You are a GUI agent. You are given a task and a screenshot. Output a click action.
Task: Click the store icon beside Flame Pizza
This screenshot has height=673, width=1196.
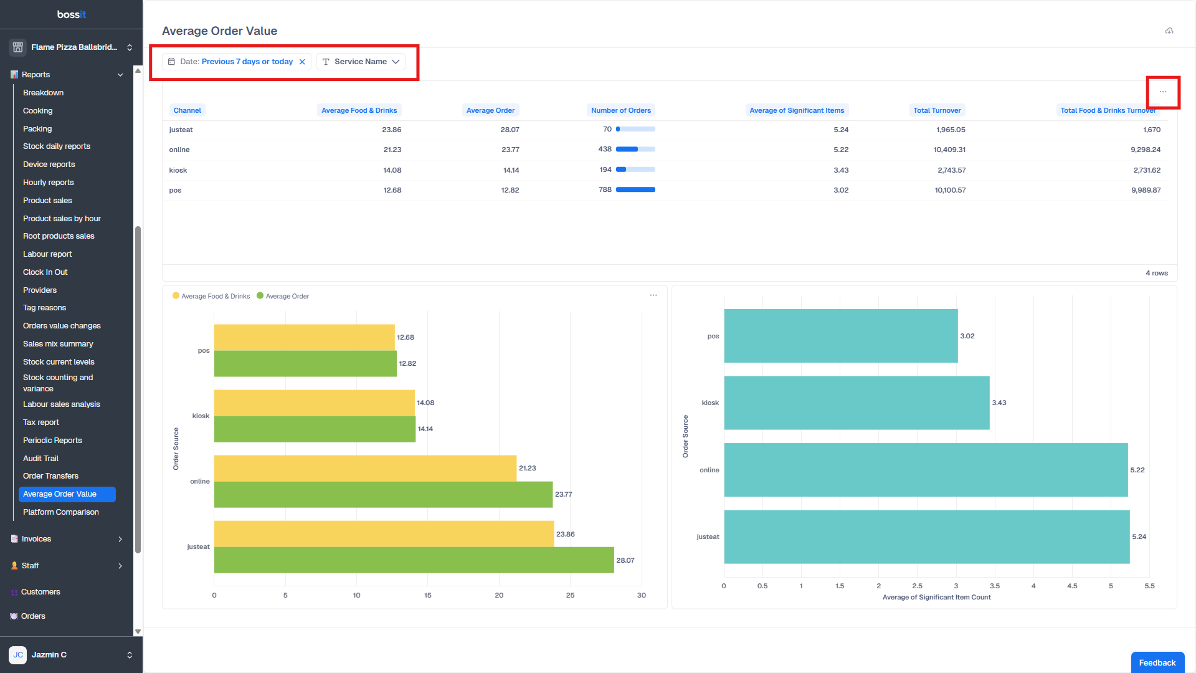pos(17,47)
